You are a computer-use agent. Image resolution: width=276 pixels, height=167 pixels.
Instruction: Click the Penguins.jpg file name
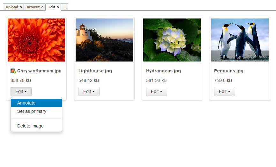coord(229,71)
